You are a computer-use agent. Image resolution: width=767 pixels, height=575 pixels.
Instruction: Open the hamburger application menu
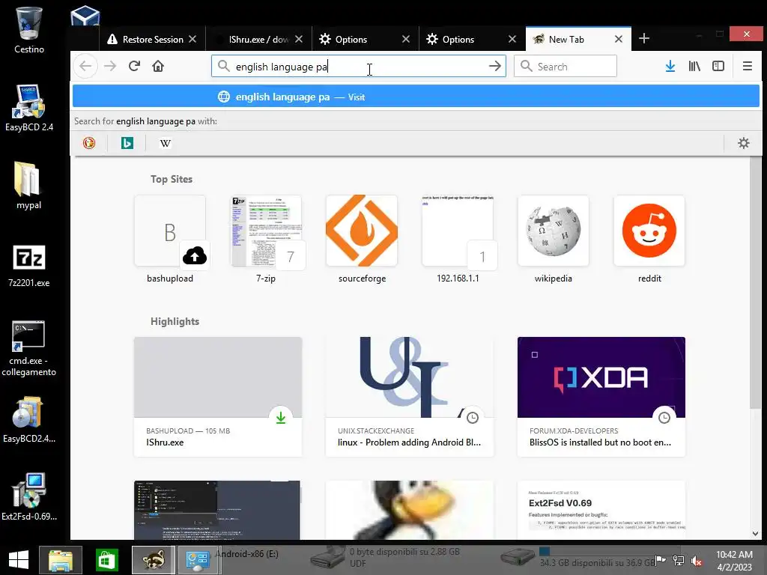tap(748, 66)
